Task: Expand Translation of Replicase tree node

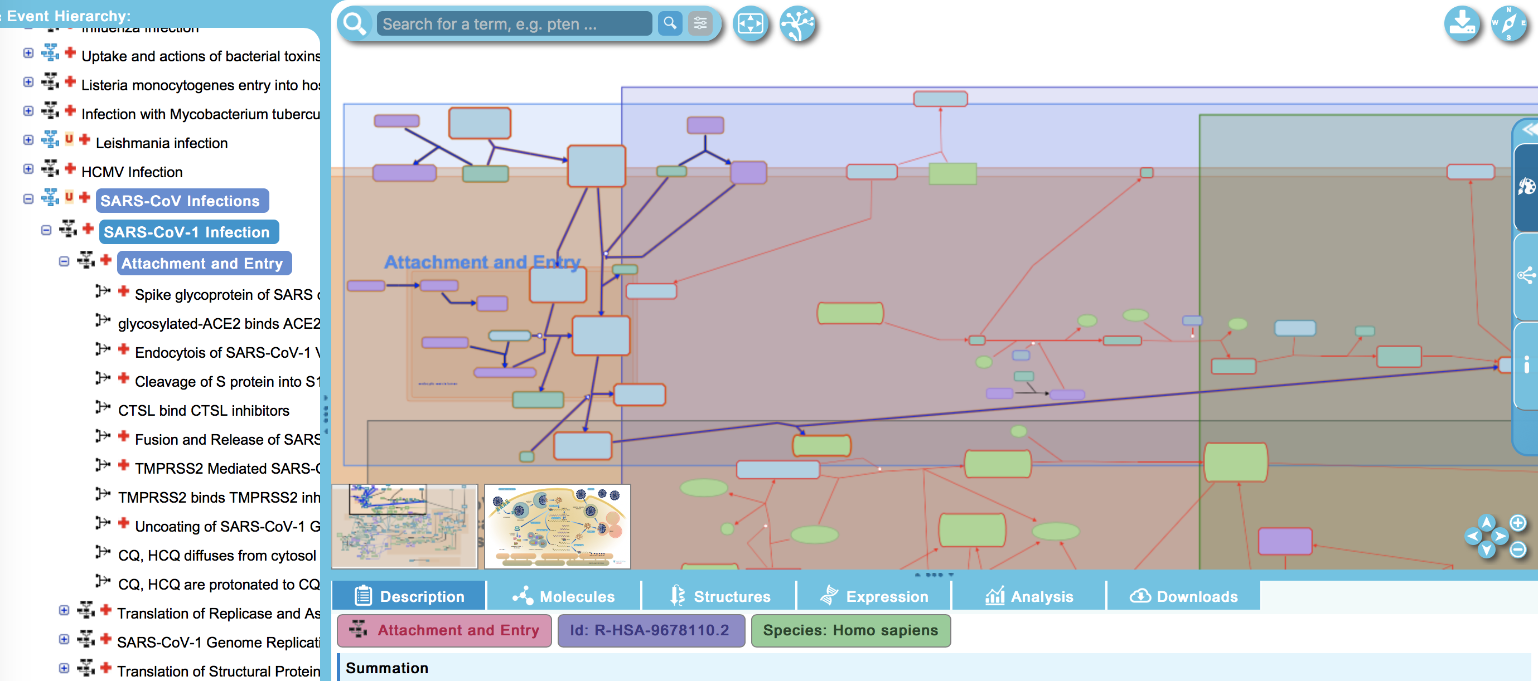Action: point(64,610)
